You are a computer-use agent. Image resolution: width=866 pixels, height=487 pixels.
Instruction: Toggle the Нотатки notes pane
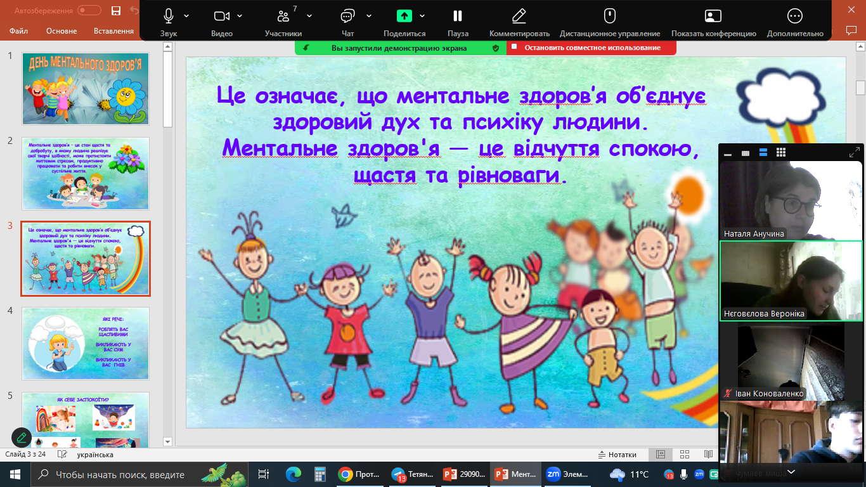point(617,455)
